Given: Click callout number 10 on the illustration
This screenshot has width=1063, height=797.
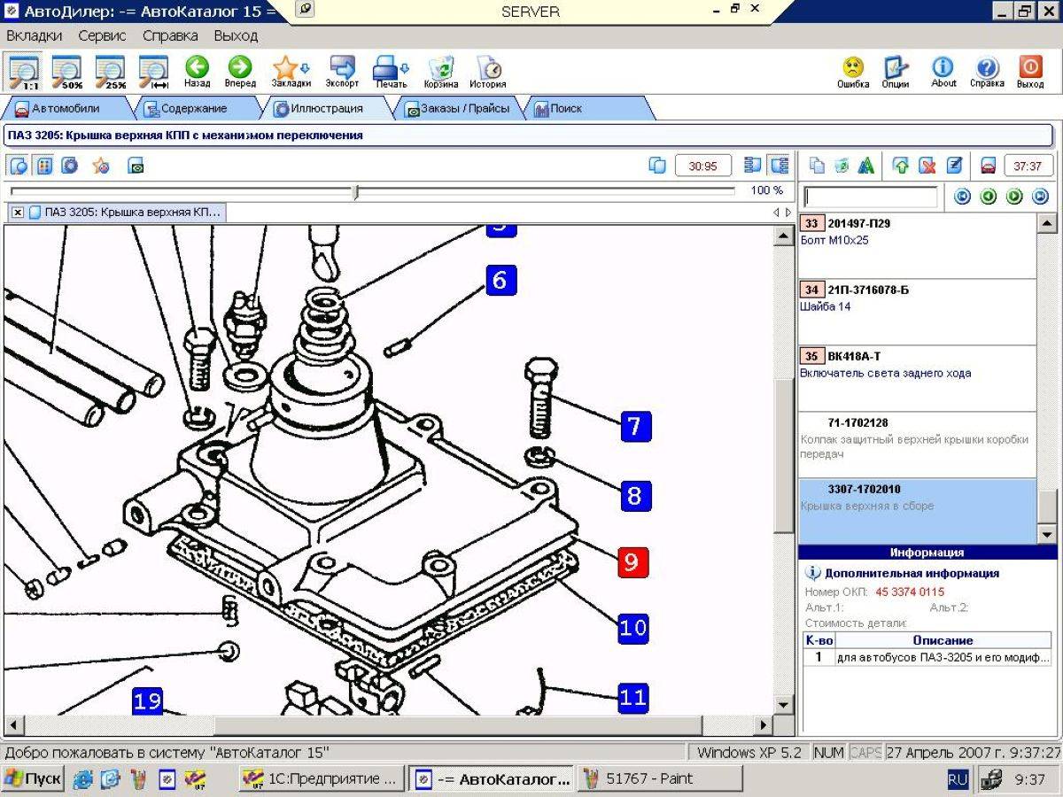Looking at the screenshot, I should pos(632,628).
